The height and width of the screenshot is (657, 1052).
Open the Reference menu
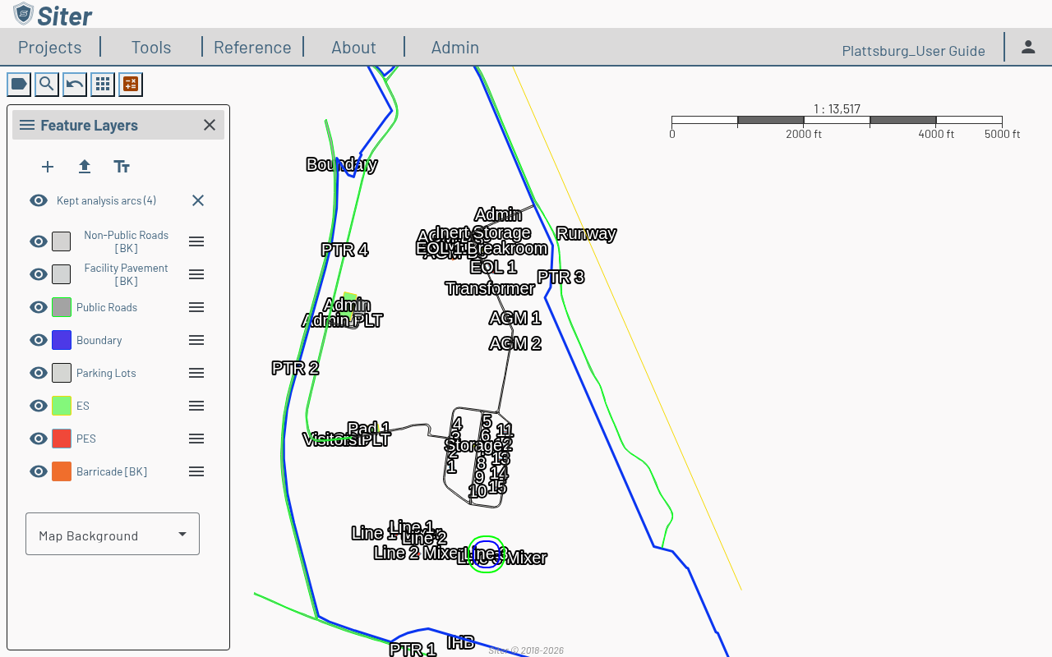click(252, 48)
